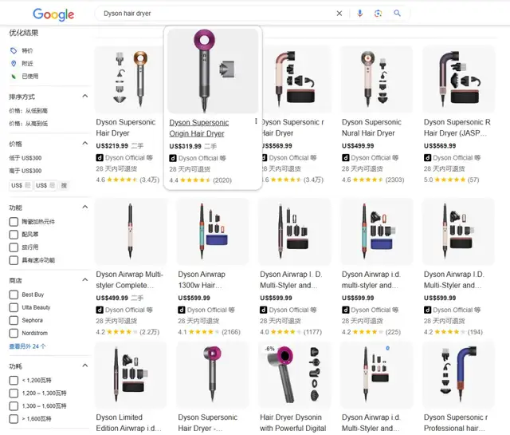This screenshot has height=435, width=510.
Task: Check the > 1,600瓦特 checkbox
Action: coord(14,419)
